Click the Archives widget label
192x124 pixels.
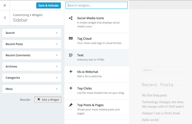(x=11, y=66)
